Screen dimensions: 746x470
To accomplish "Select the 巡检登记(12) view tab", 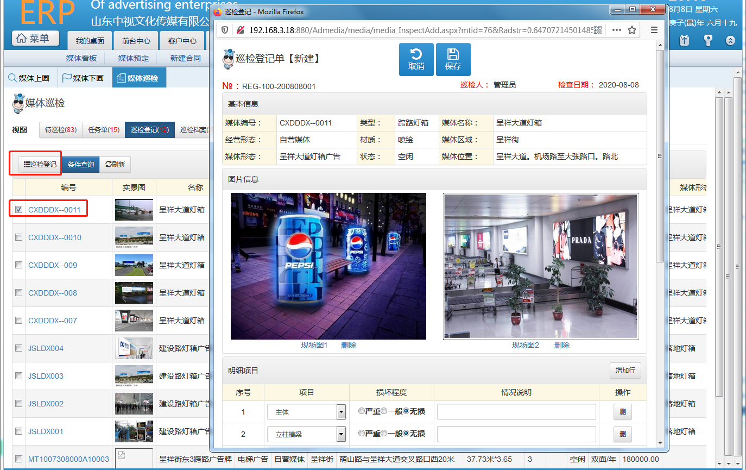I will (x=150, y=130).
